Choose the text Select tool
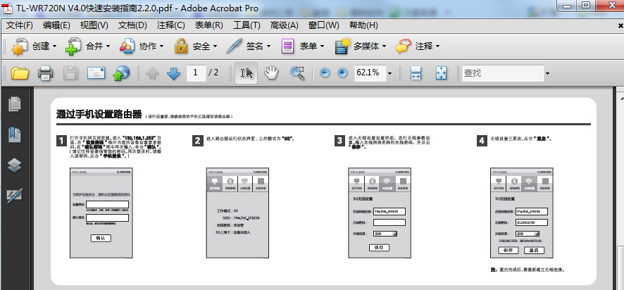This screenshot has width=624, height=290. pyautogui.click(x=247, y=73)
